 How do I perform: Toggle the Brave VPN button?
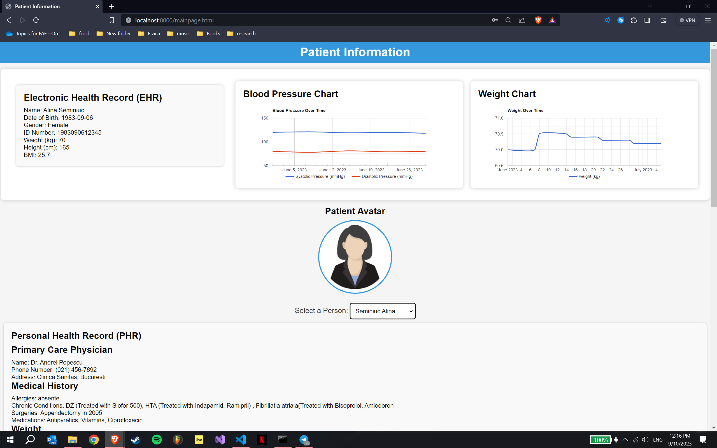point(687,20)
